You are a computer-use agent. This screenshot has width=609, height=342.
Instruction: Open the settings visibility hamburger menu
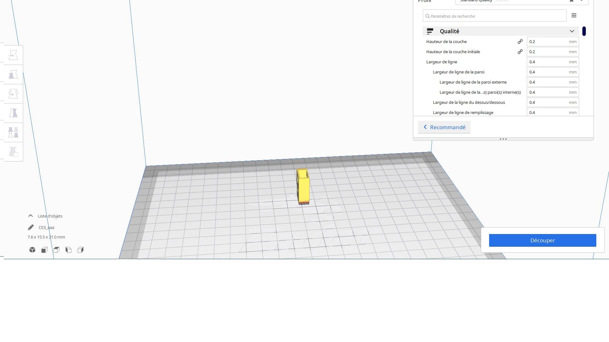click(x=574, y=16)
